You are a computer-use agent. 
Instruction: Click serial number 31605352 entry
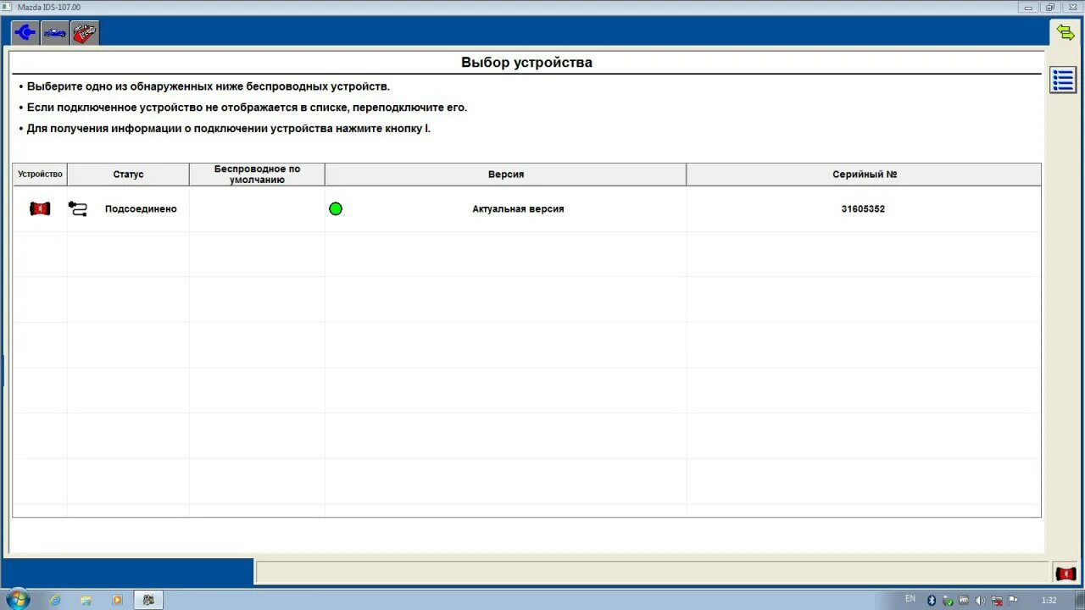(x=862, y=208)
